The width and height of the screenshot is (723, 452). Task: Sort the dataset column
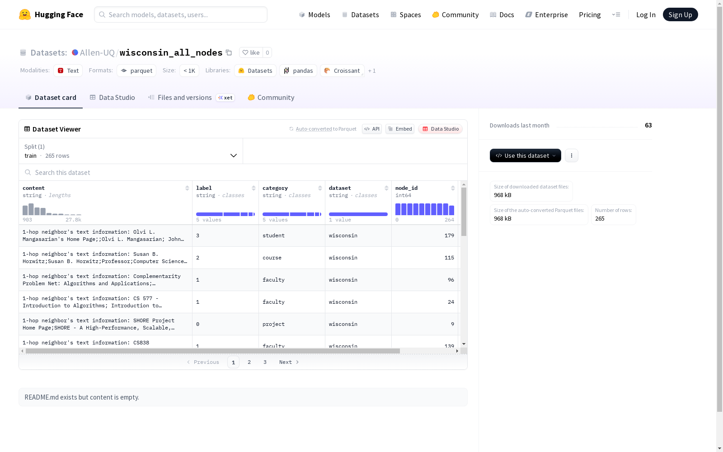click(386, 188)
